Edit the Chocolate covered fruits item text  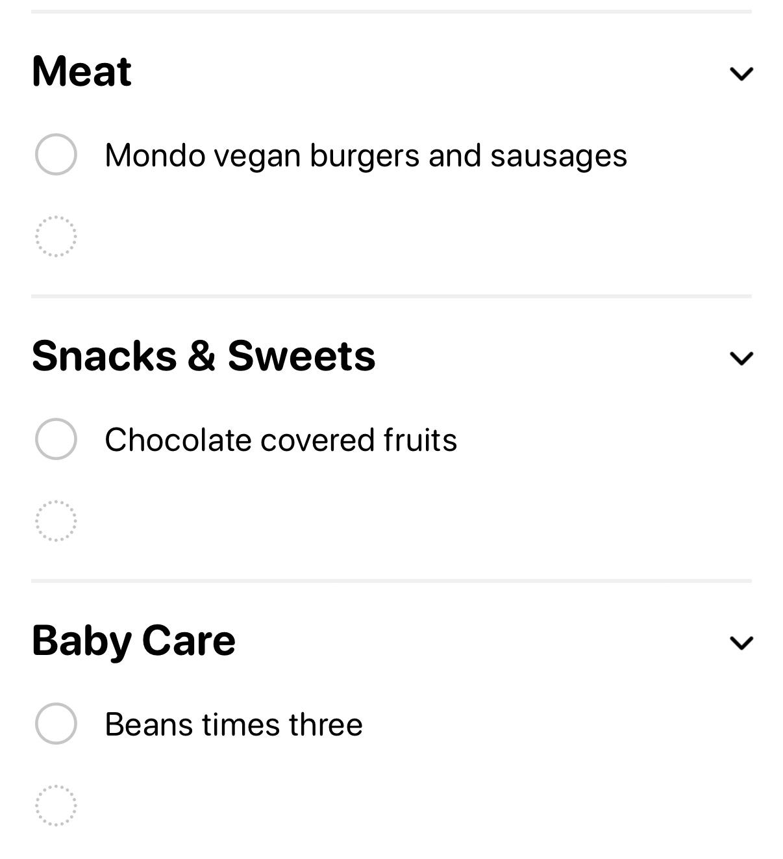click(281, 440)
